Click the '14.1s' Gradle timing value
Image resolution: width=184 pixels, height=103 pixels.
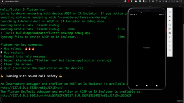(x=120, y=29)
